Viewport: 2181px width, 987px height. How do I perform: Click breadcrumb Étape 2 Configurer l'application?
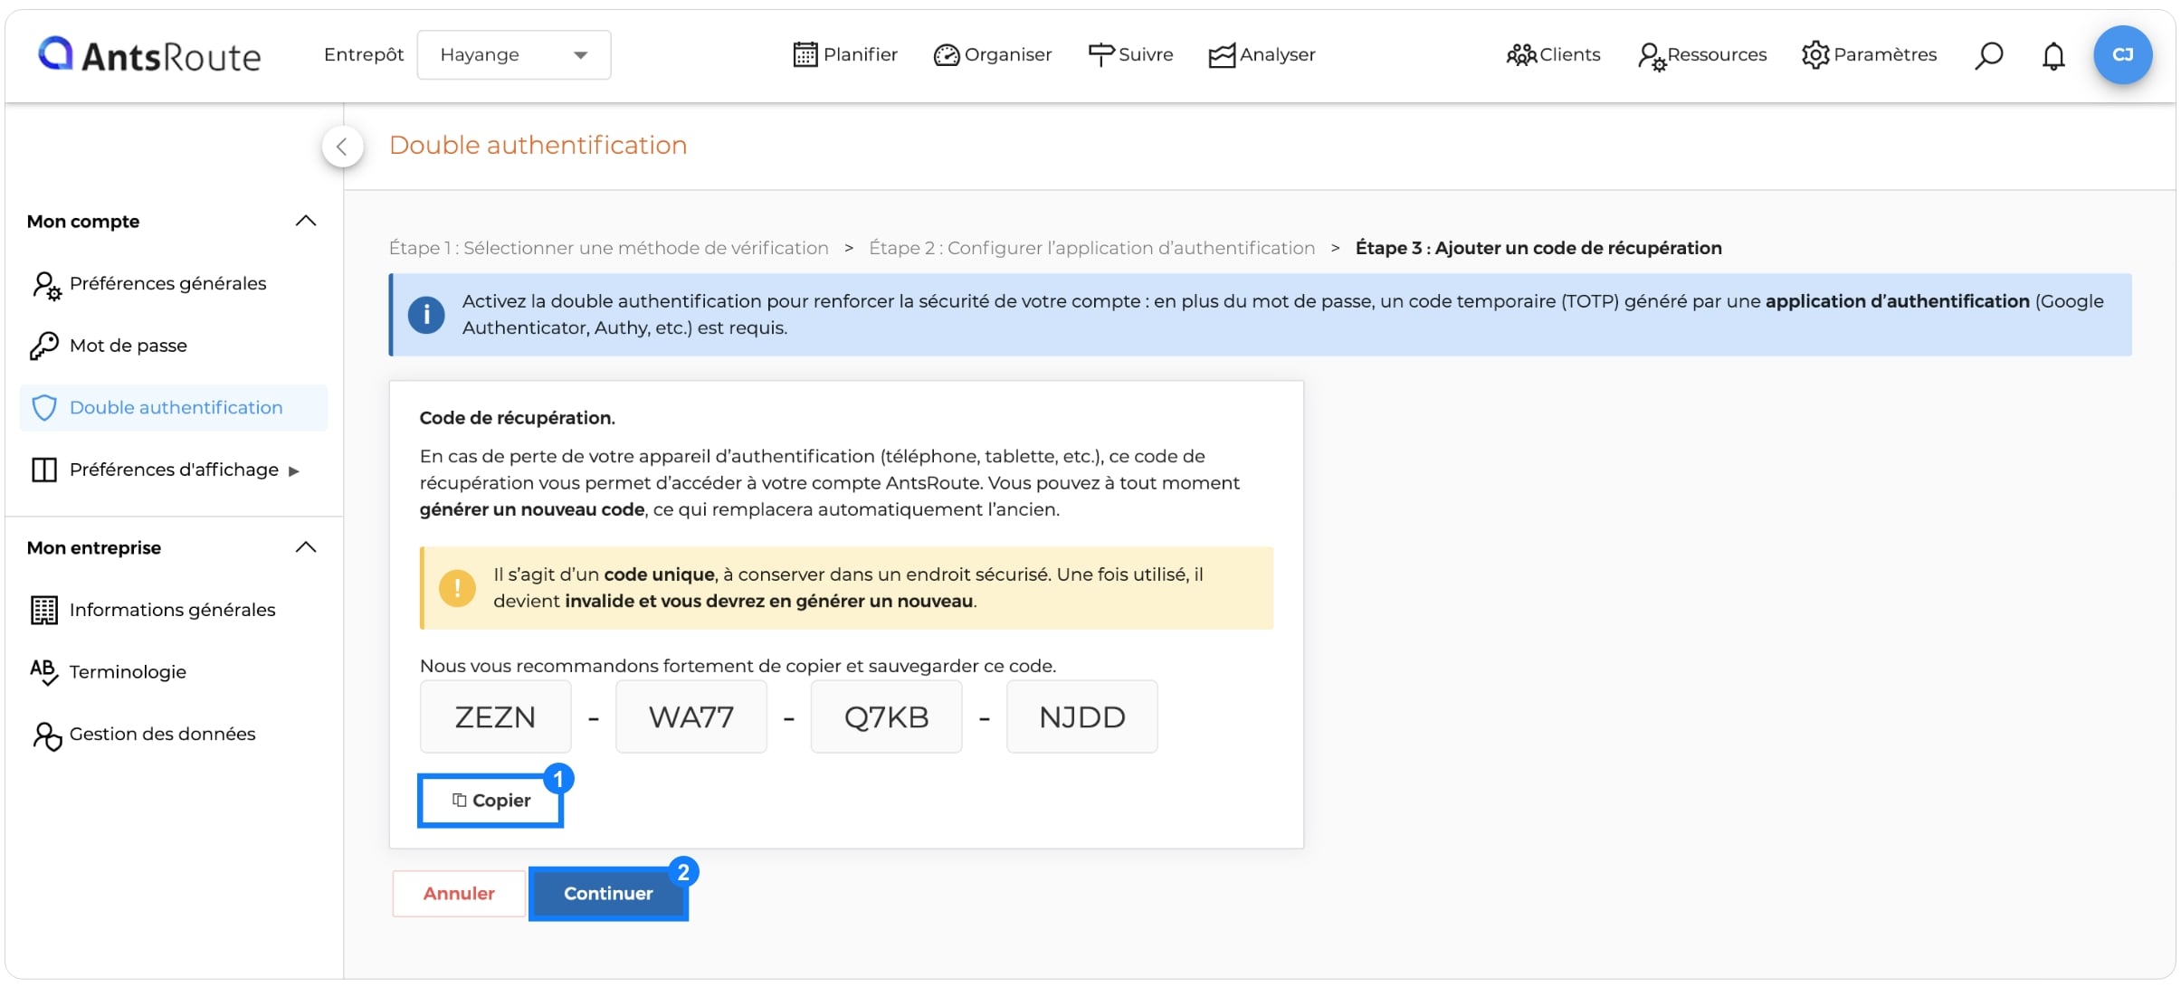click(1092, 248)
